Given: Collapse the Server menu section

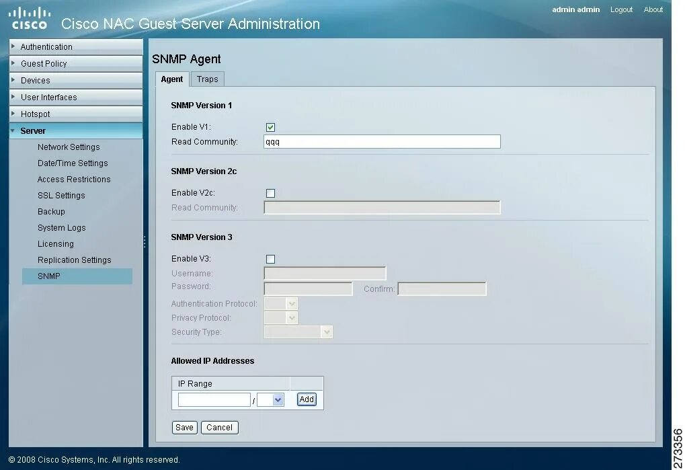Looking at the screenshot, I should pos(76,130).
